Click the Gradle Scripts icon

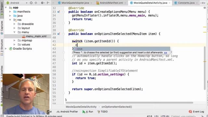point(10,49)
